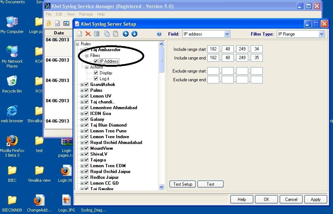Viewport: 333px width, 214px height.
Task: Toggle the Lemon UV rule checkbox
Action: click(x=87, y=96)
